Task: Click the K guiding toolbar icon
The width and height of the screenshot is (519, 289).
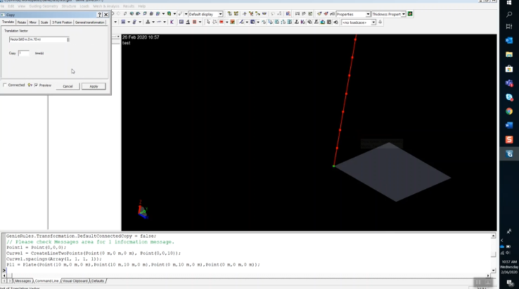Action: coord(172,23)
